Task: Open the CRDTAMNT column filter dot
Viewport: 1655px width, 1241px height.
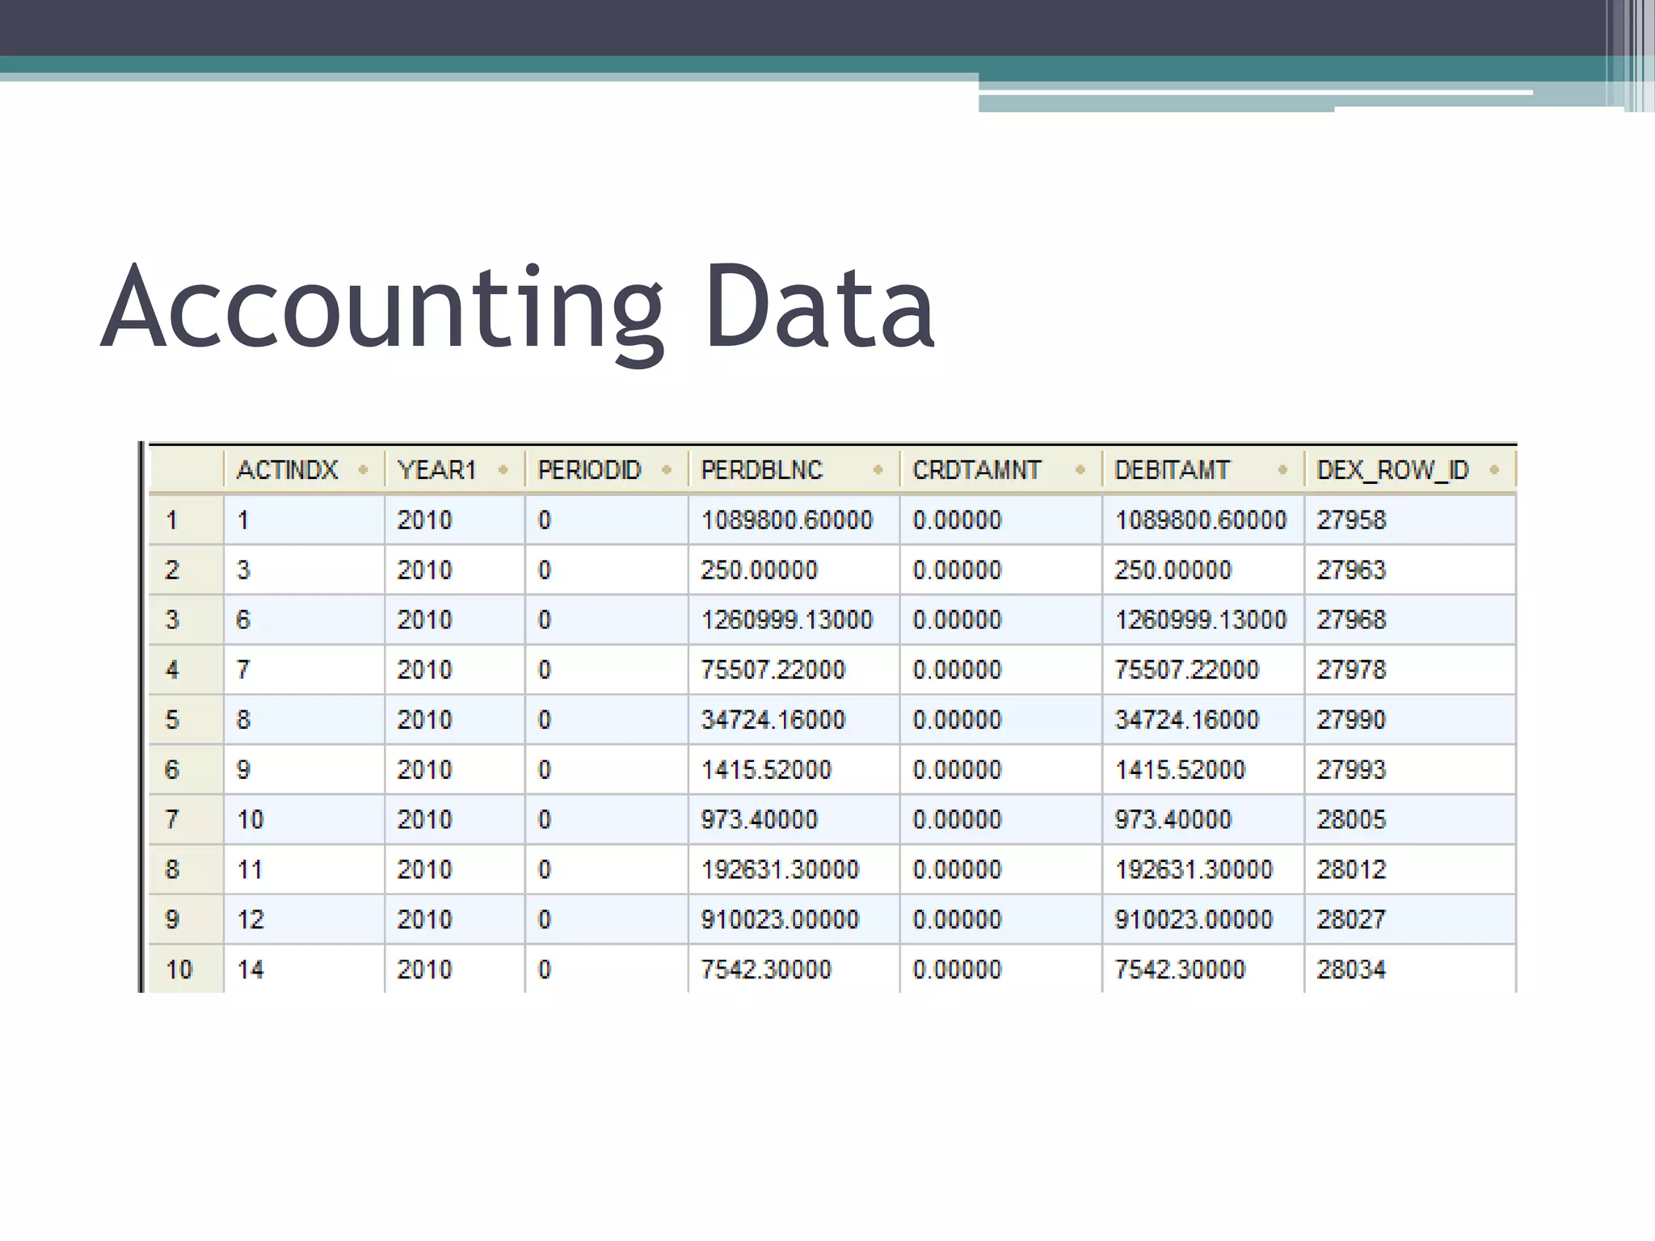Action: [x=1080, y=469]
